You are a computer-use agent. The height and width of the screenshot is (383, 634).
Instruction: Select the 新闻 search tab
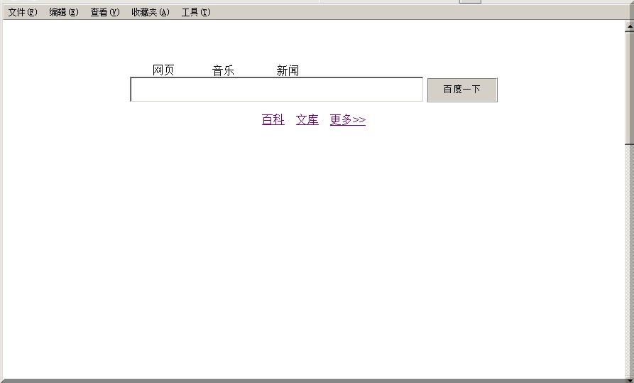[288, 71]
